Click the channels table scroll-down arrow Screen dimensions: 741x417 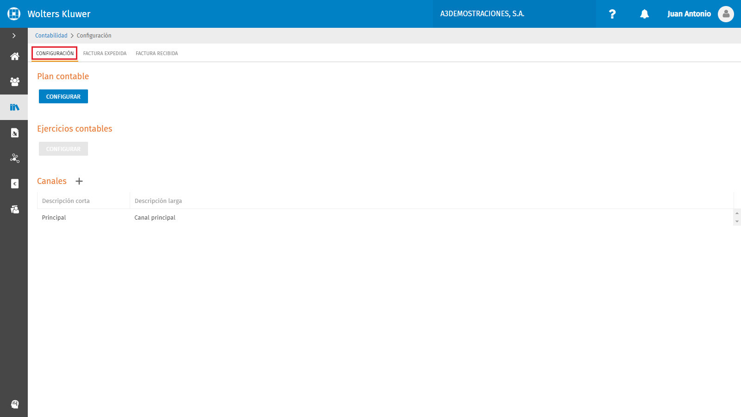[737, 222]
